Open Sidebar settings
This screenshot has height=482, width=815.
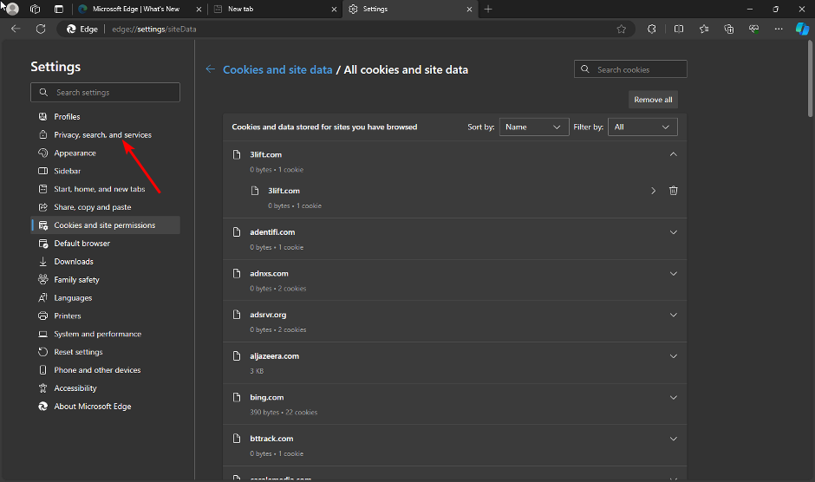105,171
